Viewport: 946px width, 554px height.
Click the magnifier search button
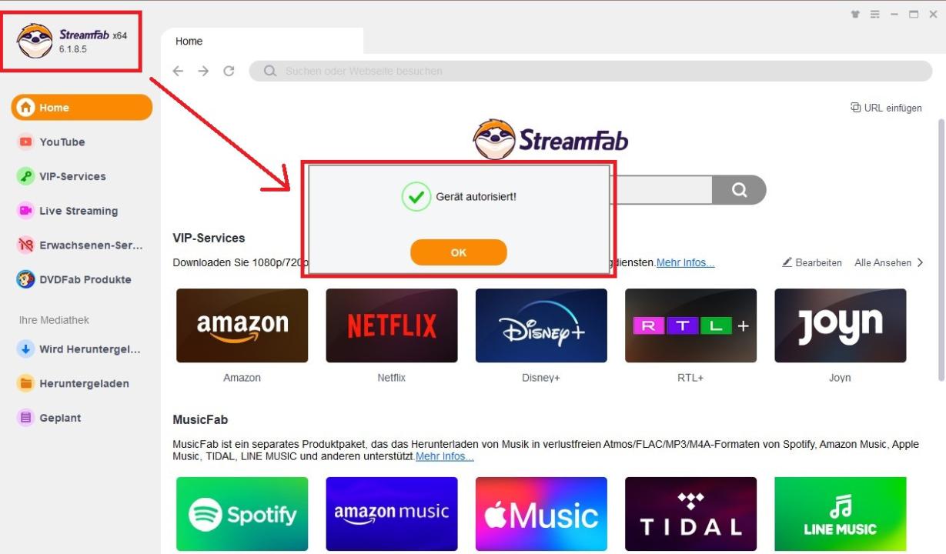(x=739, y=190)
